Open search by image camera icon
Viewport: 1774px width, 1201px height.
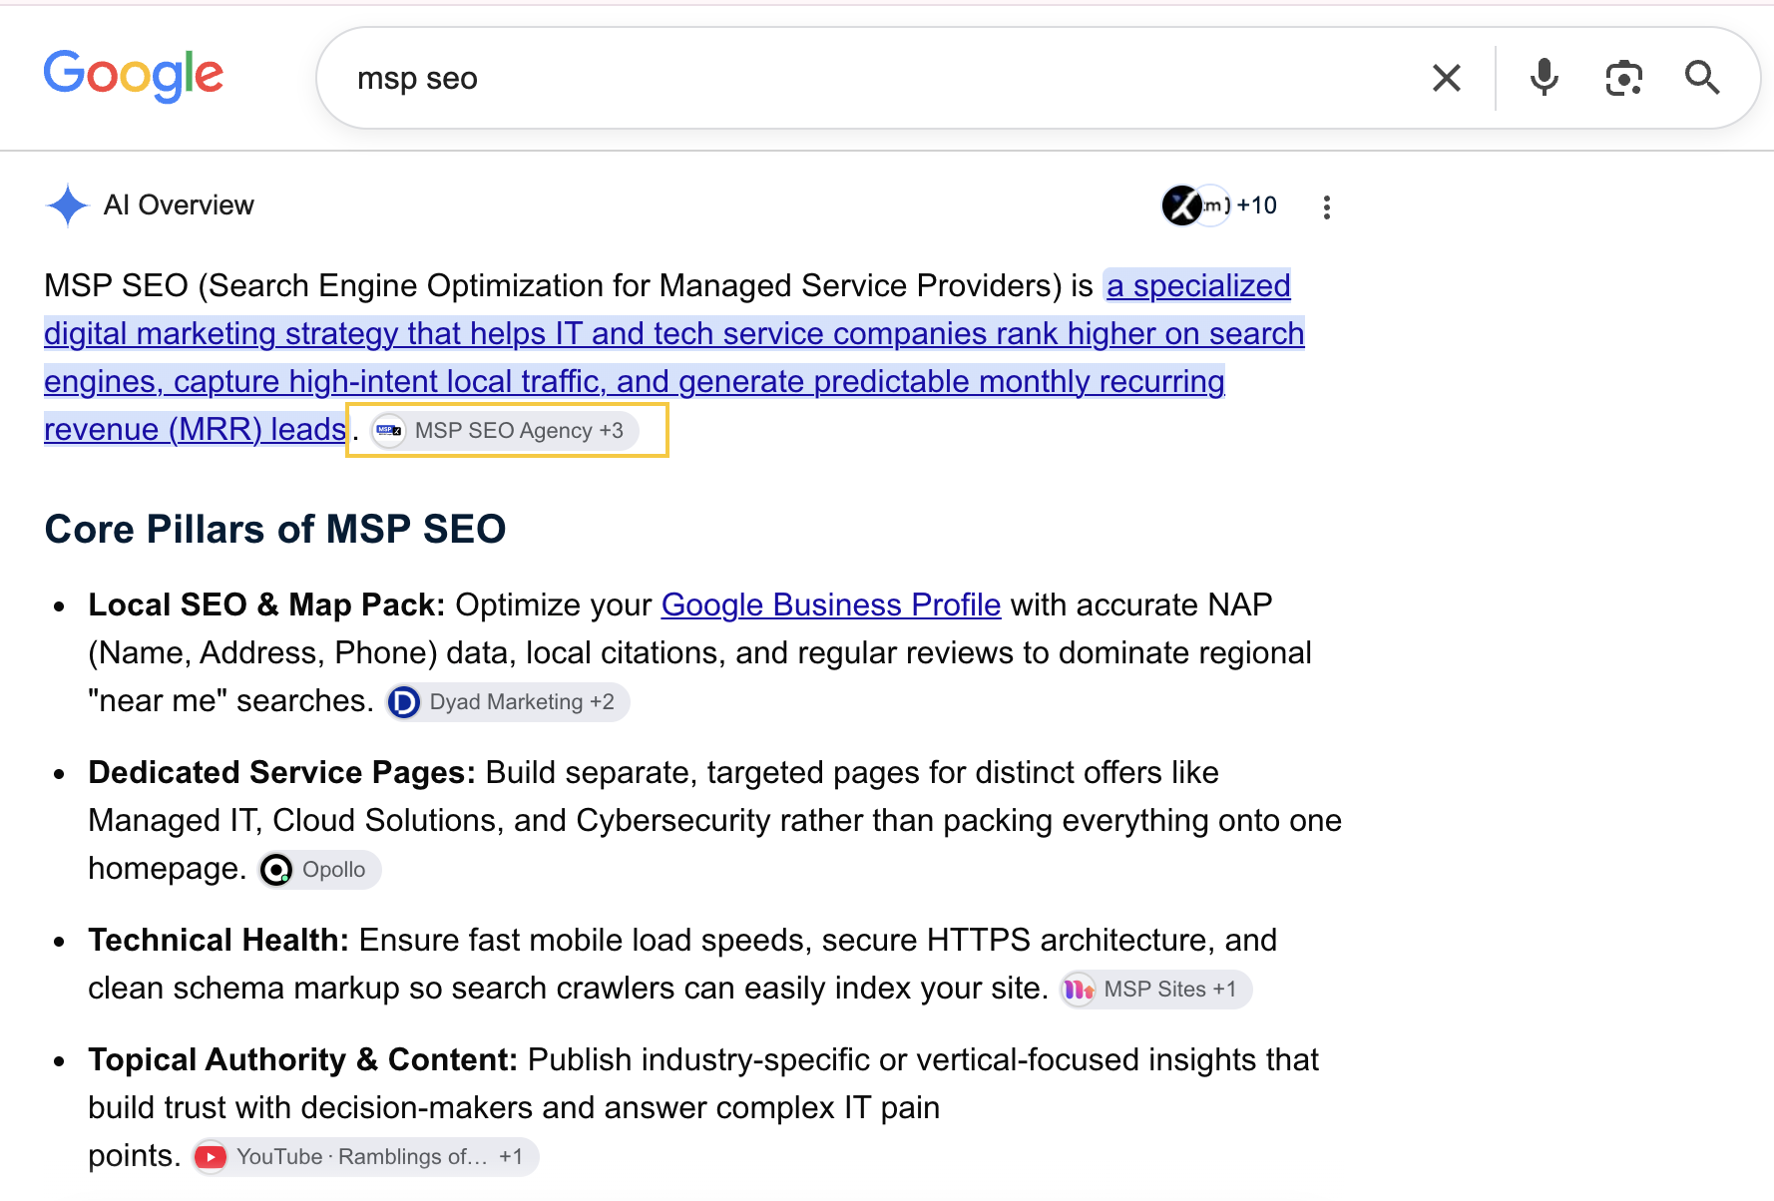(1623, 78)
